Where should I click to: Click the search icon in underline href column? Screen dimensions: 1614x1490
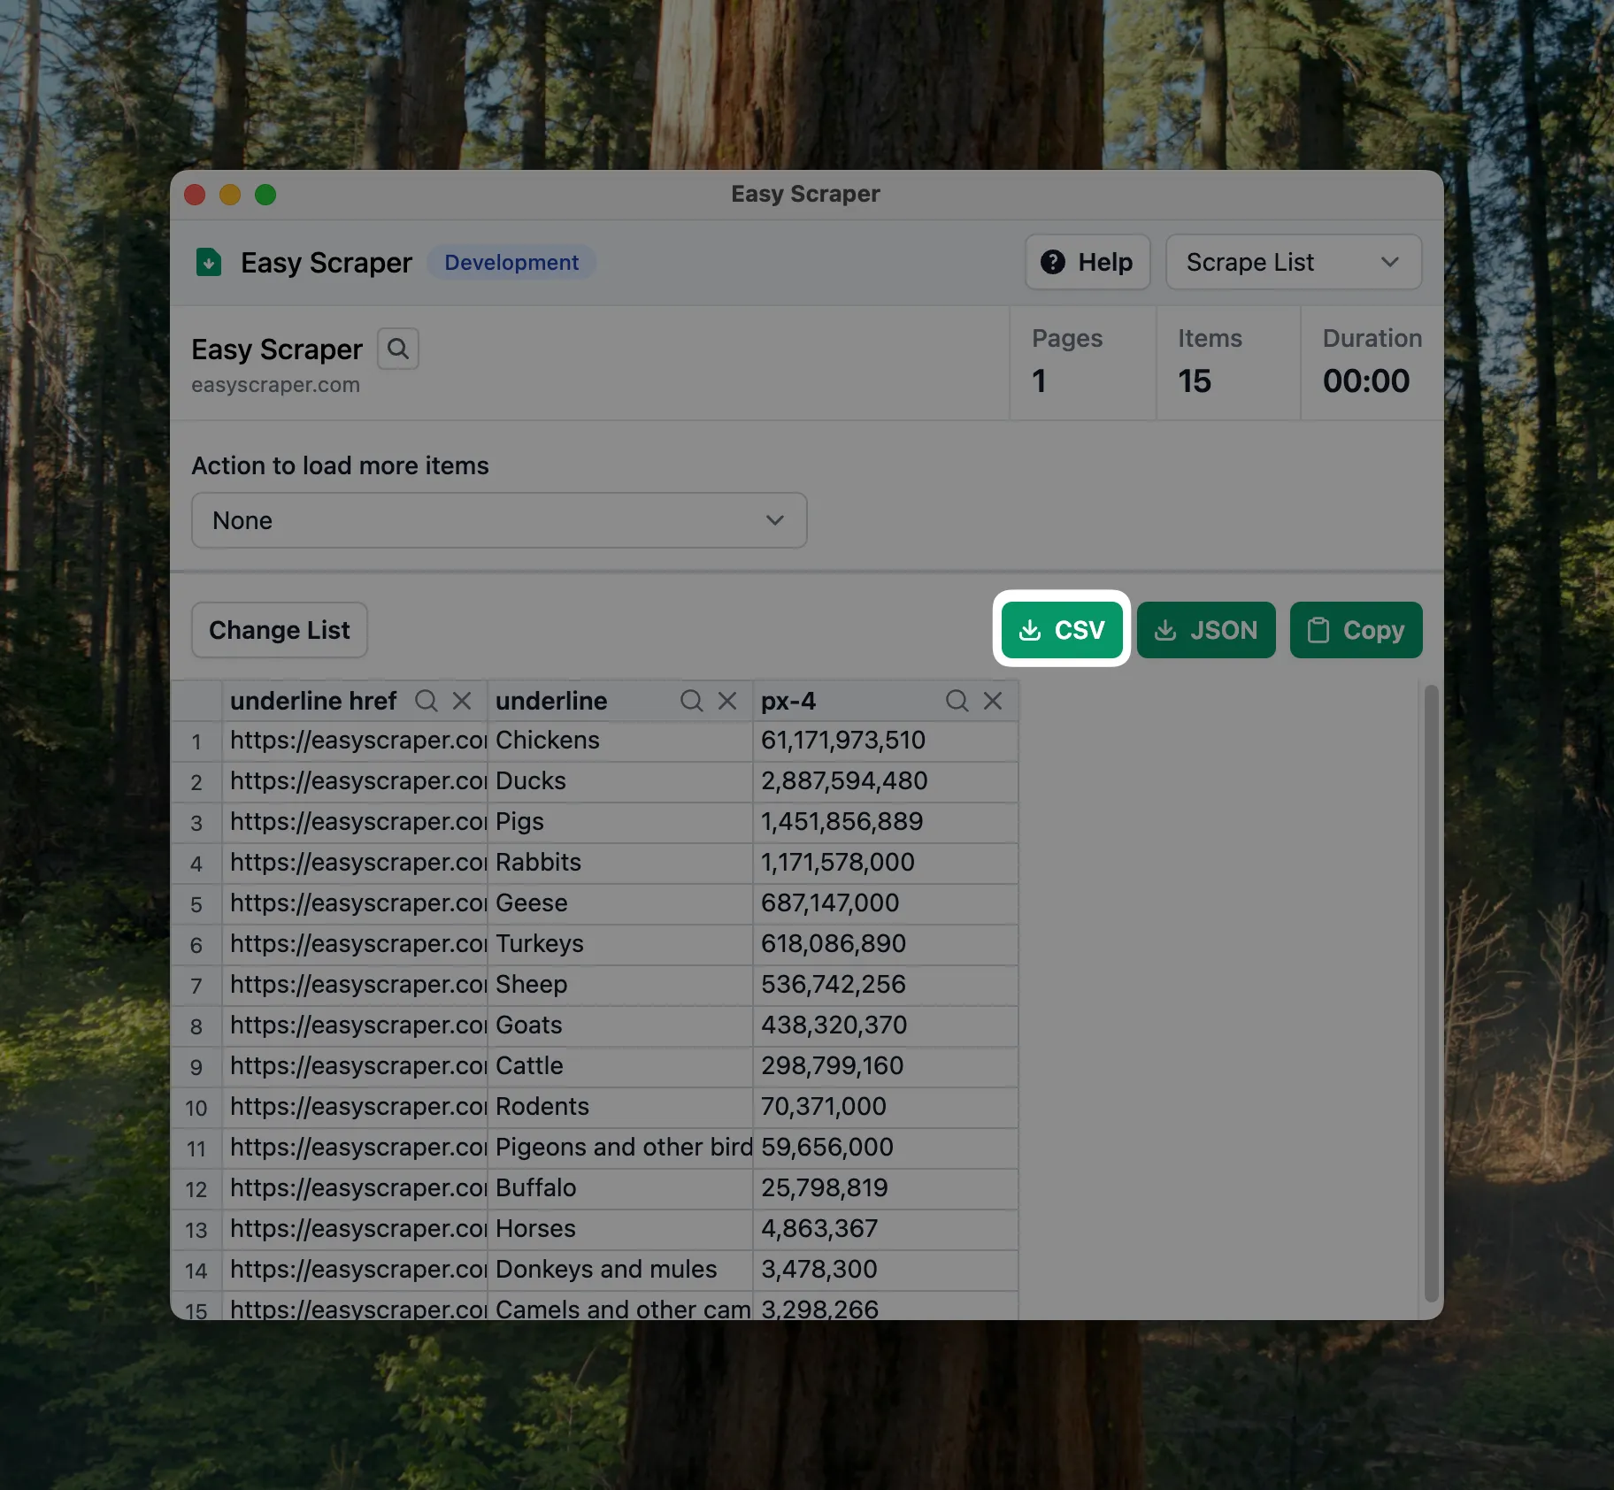coord(427,701)
